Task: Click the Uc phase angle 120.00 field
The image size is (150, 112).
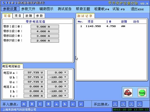Action: tap(58, 82)
